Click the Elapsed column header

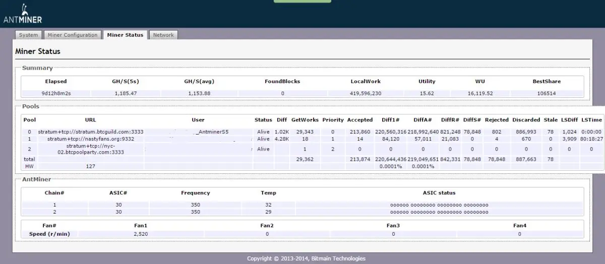[55, 81]
